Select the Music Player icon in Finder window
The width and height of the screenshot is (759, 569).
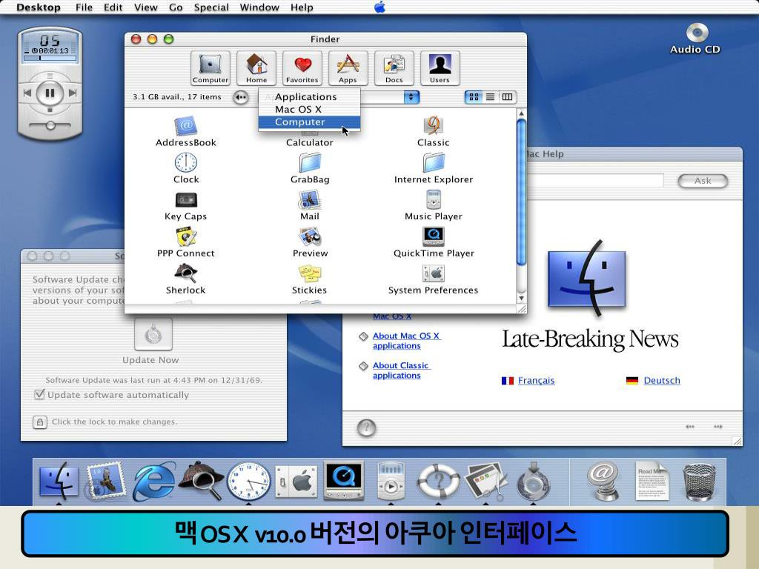coord(433,199)
